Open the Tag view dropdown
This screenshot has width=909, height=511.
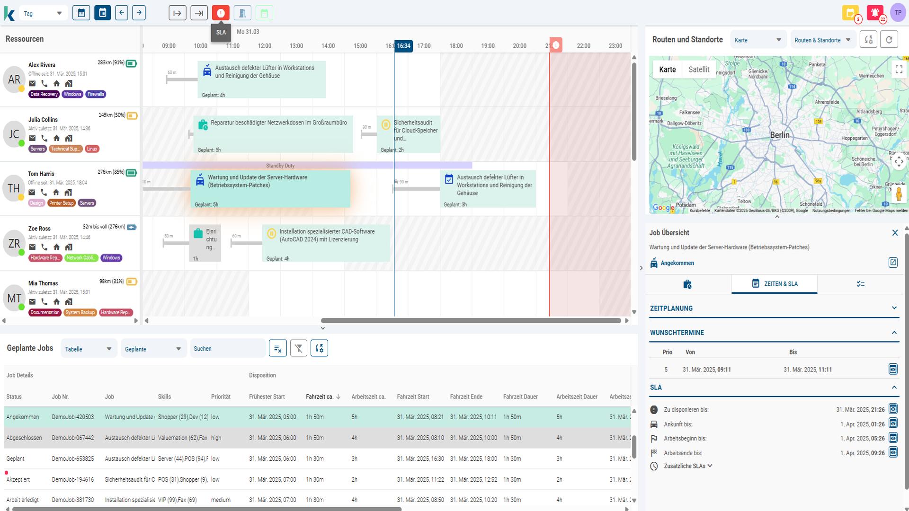(x=43, y=13)
